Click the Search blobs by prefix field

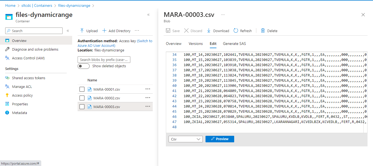tap(104, 60)
